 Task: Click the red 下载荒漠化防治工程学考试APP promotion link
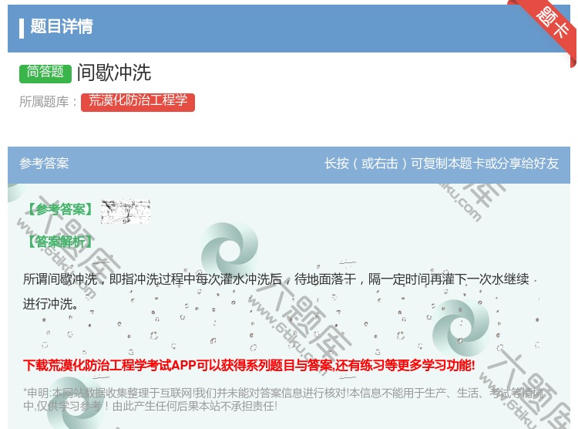pos(249,366)
